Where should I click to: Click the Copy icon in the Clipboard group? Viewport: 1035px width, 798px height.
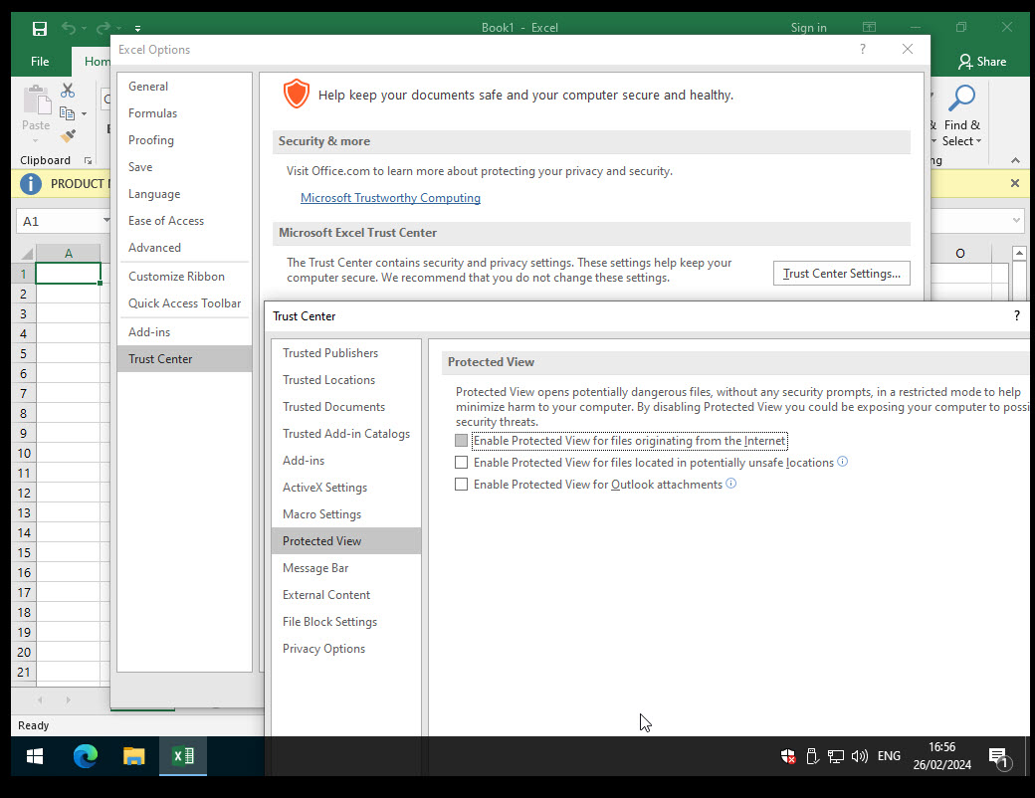68,112
